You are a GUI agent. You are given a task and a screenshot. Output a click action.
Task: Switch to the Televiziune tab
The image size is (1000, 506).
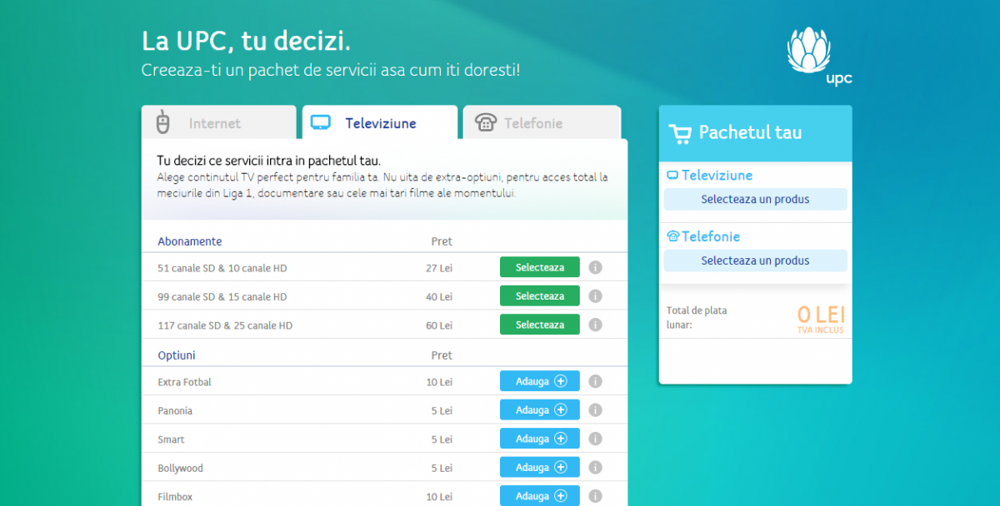(380, 122)
